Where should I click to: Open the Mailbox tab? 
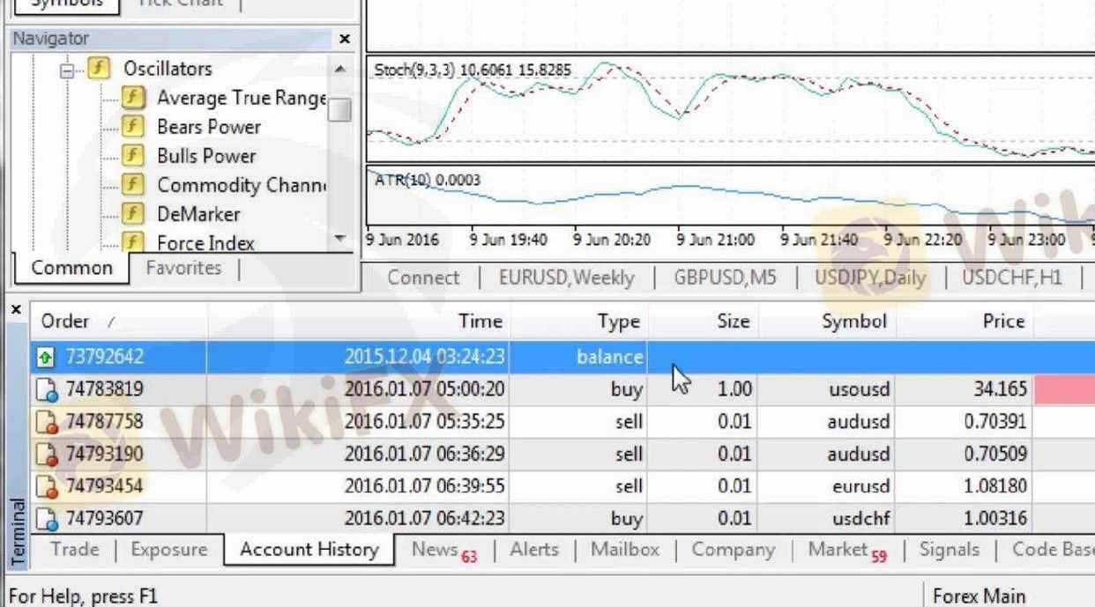point(624,549)
